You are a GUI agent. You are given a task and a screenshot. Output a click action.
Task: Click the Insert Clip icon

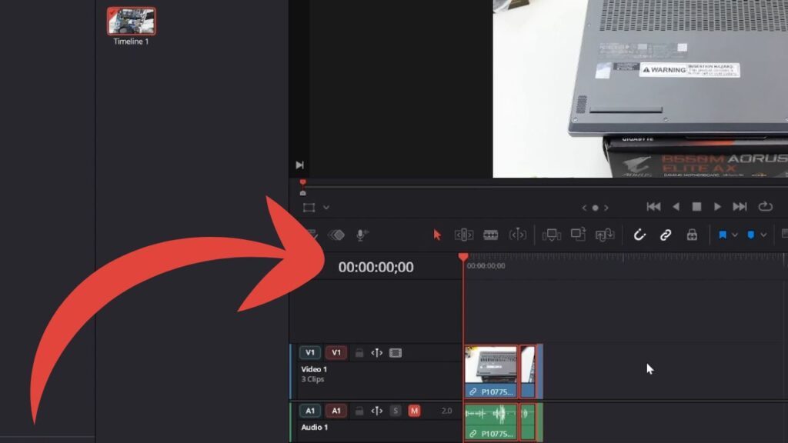[x=551, y=235]
